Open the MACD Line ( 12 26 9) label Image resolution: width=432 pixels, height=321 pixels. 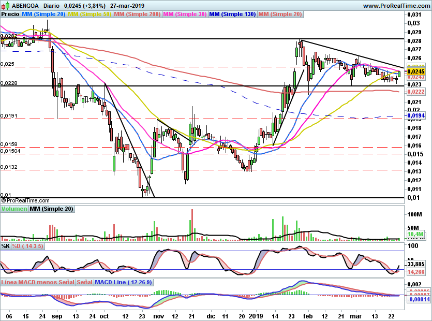123,282
